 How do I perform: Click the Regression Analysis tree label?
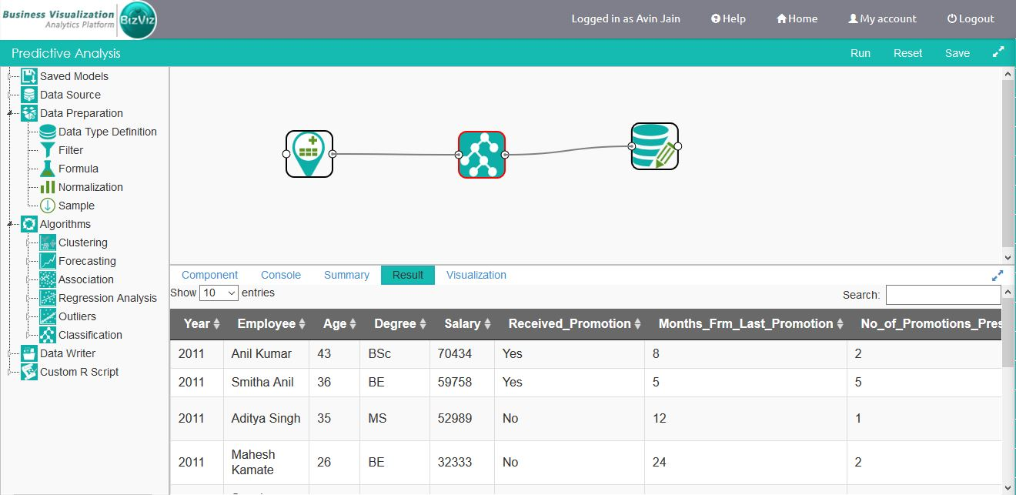108,298
